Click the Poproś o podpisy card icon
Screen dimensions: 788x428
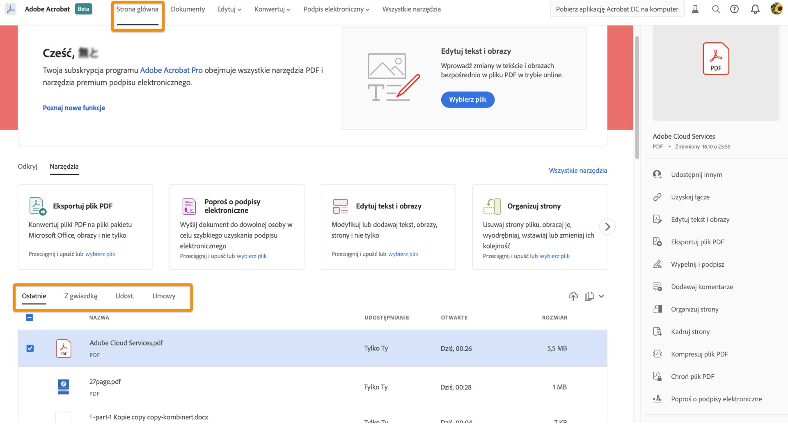coord(189,206)
